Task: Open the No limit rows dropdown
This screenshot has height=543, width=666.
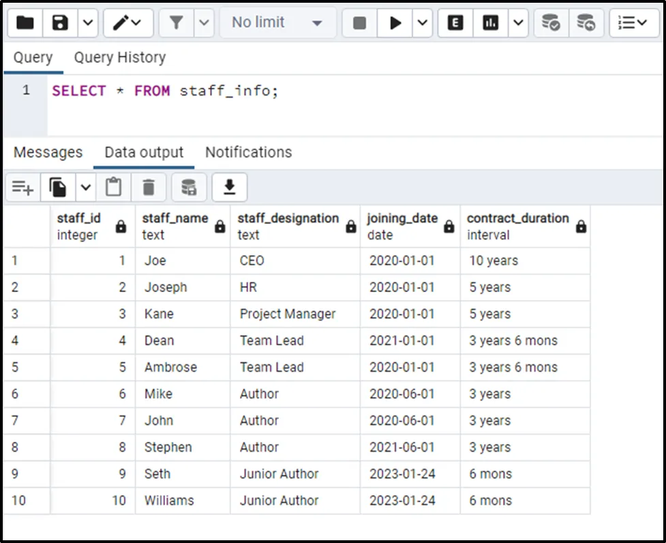Action: point(277,23)
